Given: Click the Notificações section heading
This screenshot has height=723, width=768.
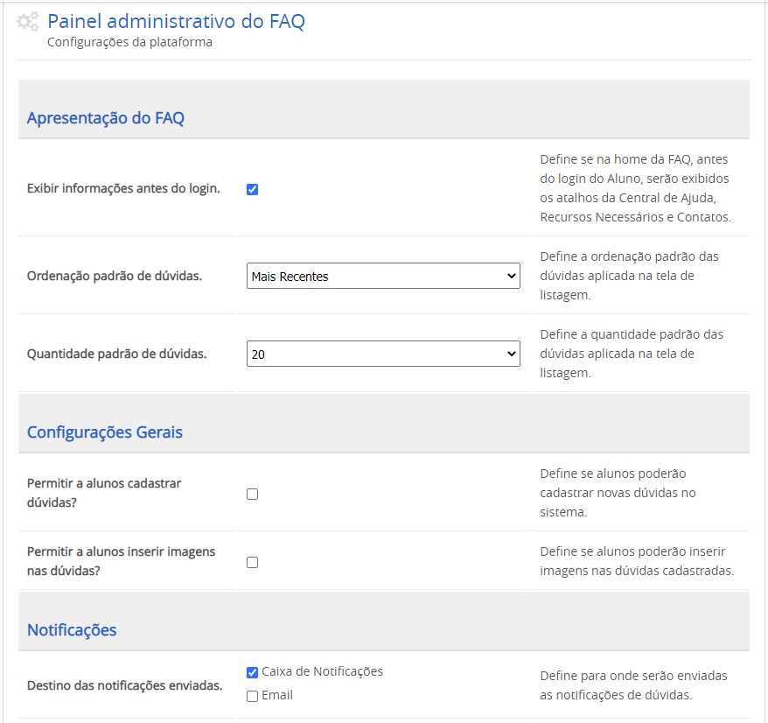Looking at the screenshot, I should 72,630.
